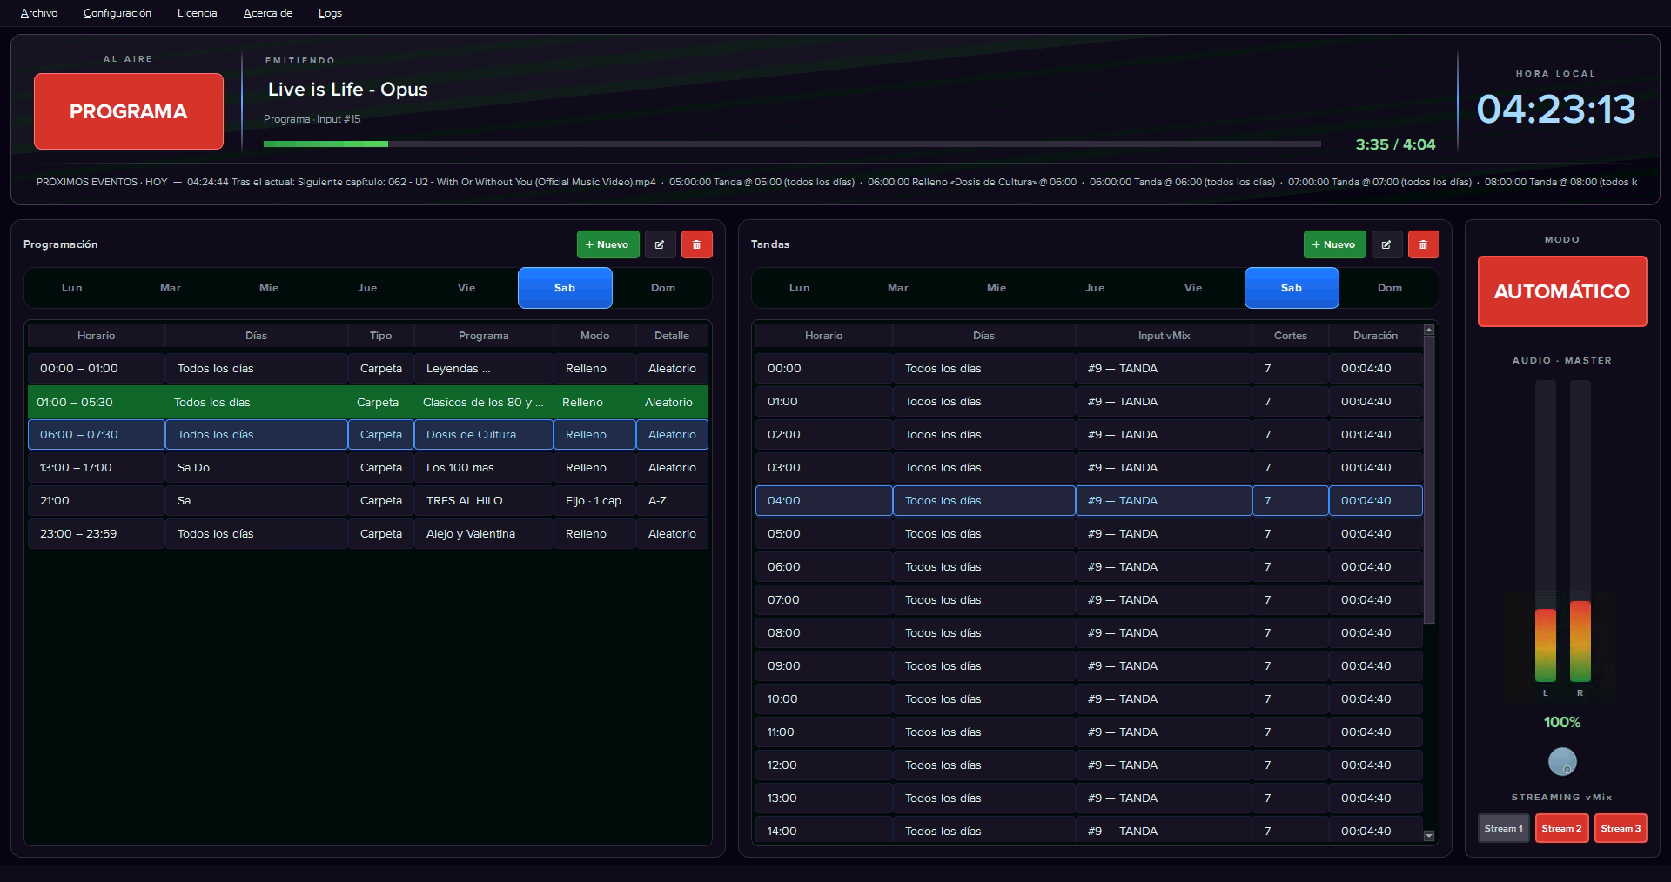Toggle the AUTOMÁTICO mode button
Image resolution: width=1671 pixels, height=882 pixels.
[x=1562, y=291]
